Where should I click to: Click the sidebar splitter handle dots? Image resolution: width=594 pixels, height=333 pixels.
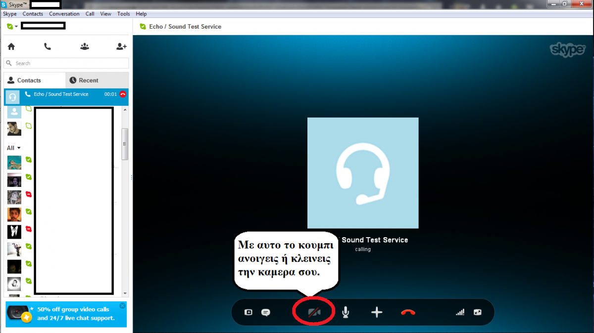pos(131,177)
